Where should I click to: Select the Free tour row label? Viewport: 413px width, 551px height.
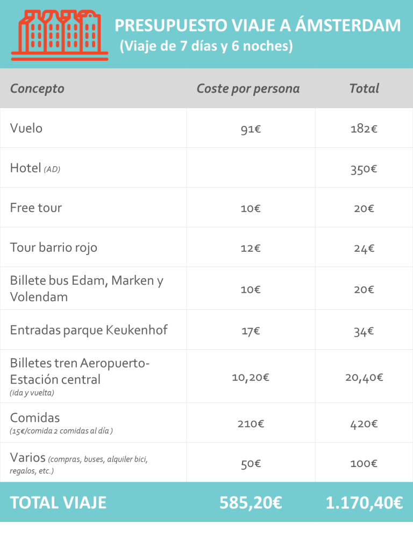pos(36,208)
